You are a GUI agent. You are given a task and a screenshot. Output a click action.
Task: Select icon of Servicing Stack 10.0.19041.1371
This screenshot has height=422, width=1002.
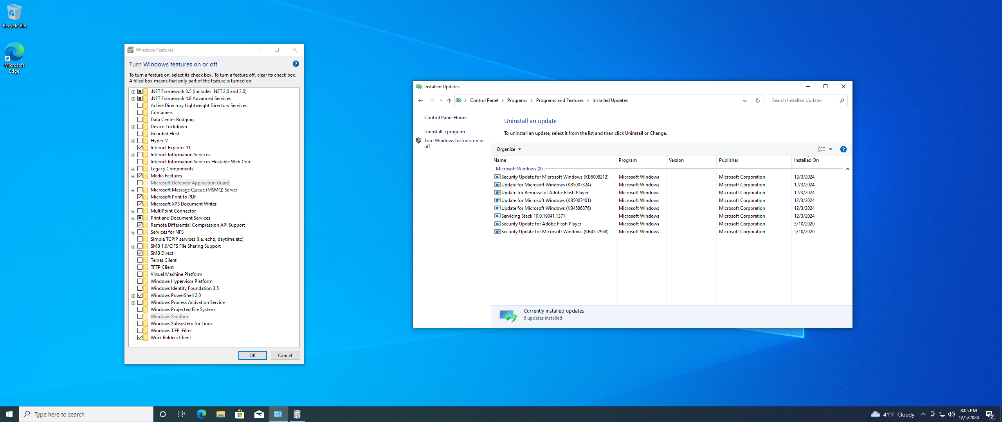497,216
